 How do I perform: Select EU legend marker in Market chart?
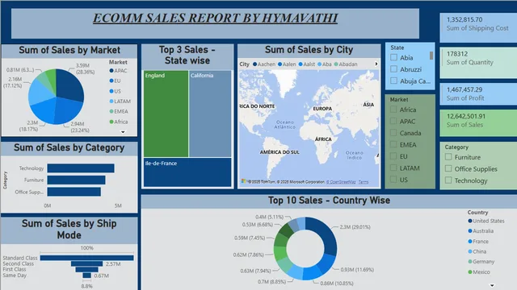click(x=111, y=81)
